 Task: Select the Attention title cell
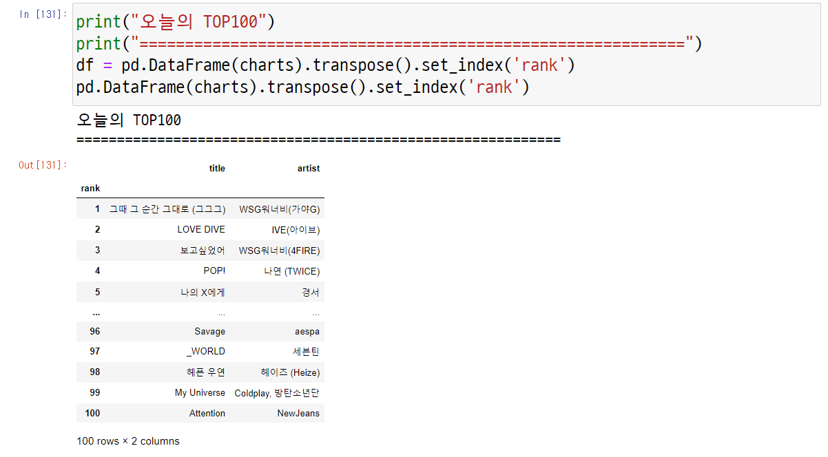(x=207, y=413)
